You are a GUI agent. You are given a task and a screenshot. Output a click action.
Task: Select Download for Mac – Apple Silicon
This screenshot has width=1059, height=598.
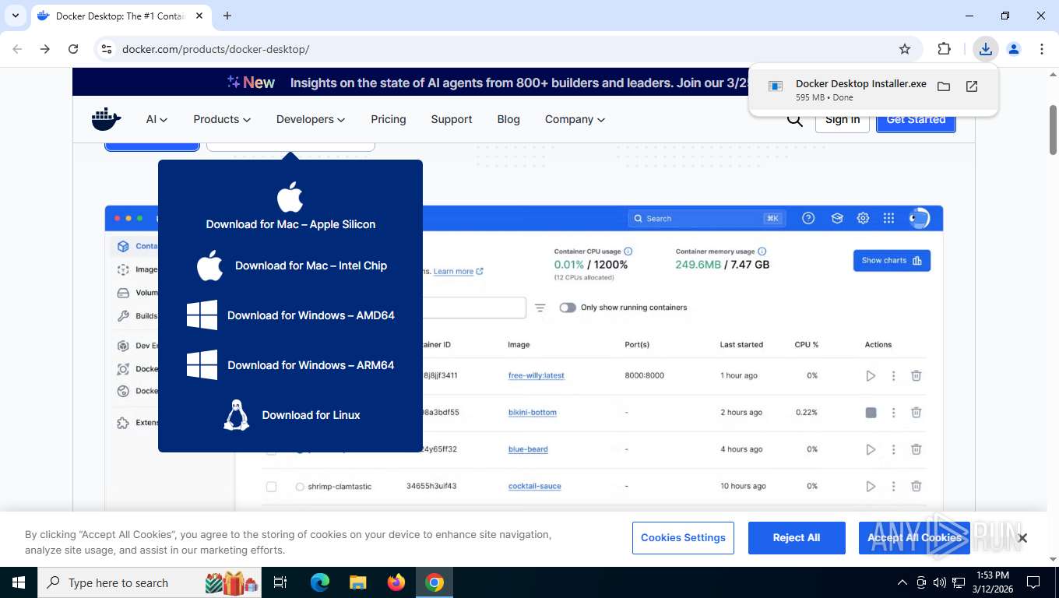tap(290, 224)
